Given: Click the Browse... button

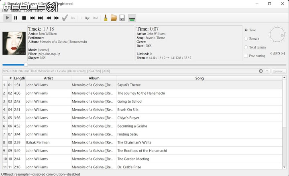Looking at the screenshot, I should coord(279,71).
